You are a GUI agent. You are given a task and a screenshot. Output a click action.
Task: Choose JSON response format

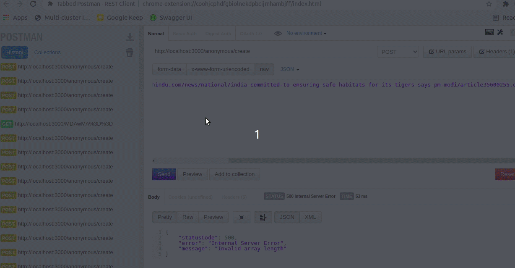[287, 217]
